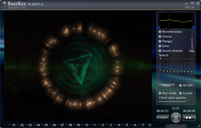This screenshot has width=201, height=128.
Task: Reset the equalizer with the Reset button
Action: pos(167,85)
